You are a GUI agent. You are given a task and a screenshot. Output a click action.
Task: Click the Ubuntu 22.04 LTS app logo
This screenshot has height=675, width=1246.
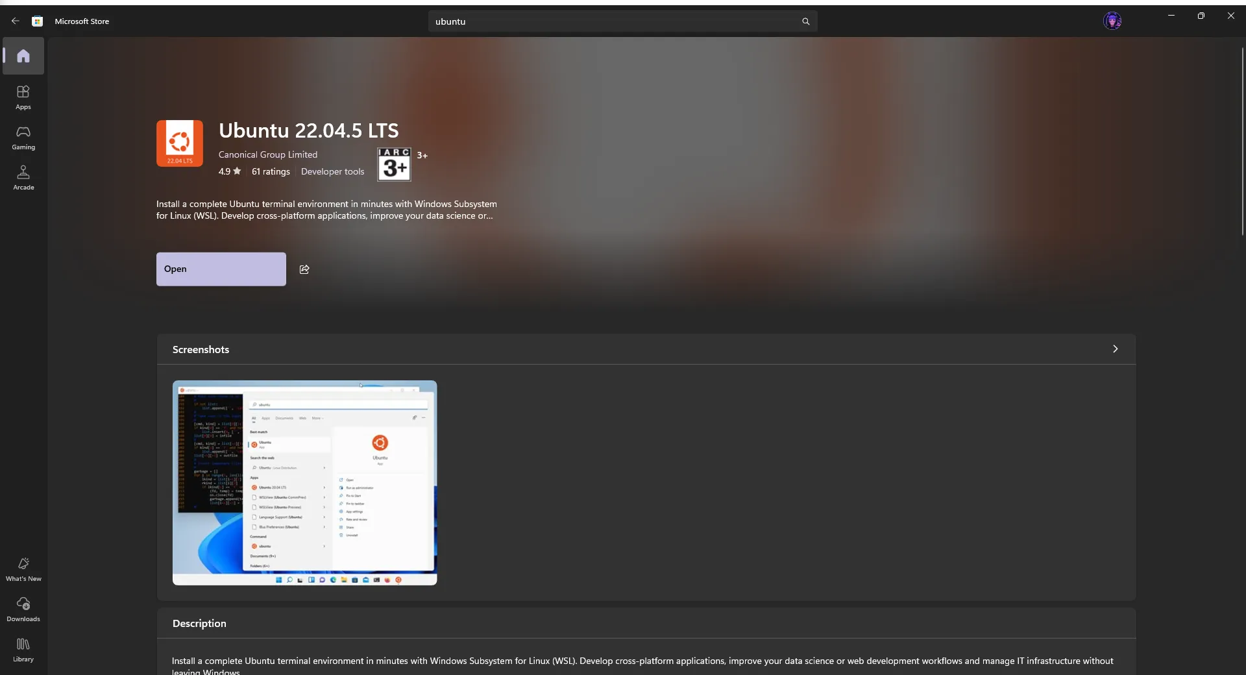[x=180, y=143]
